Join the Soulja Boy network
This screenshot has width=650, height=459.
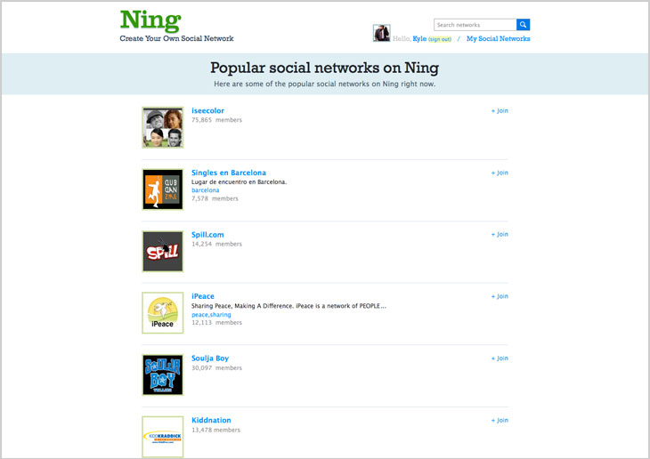pyautogui.click(x=500, y=358)
